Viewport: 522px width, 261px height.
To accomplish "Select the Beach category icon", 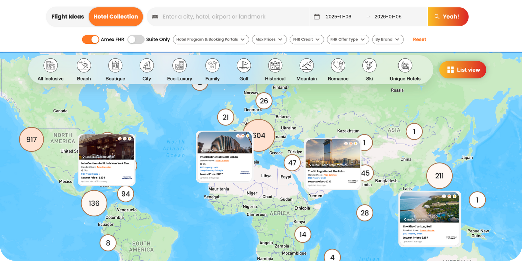I will (x=84, y=65).
